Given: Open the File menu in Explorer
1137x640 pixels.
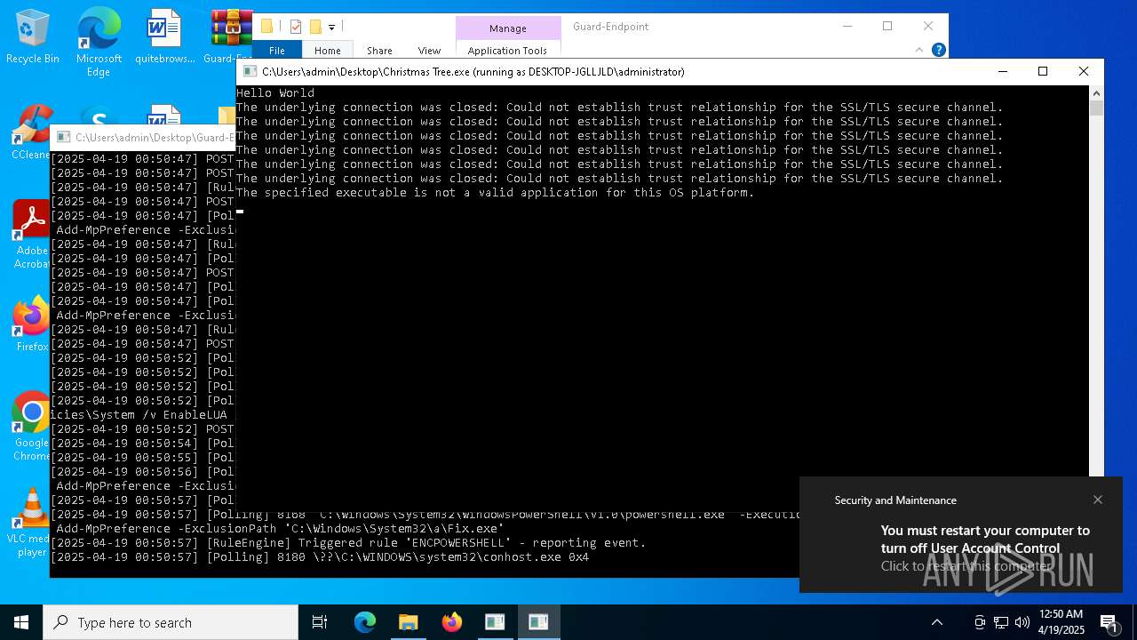Looking at the screenshot, I should 277,51.
